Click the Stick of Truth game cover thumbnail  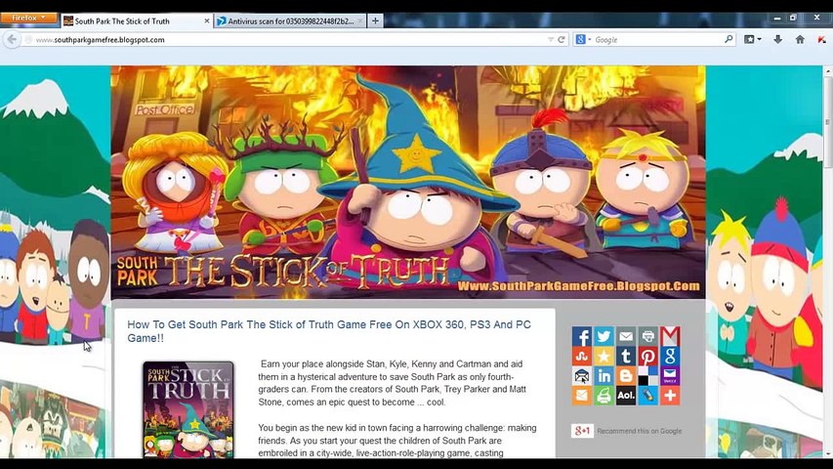pos(188,409)
